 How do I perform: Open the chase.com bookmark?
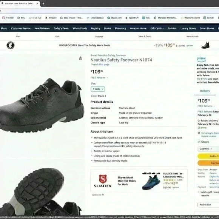coord(114,18)
